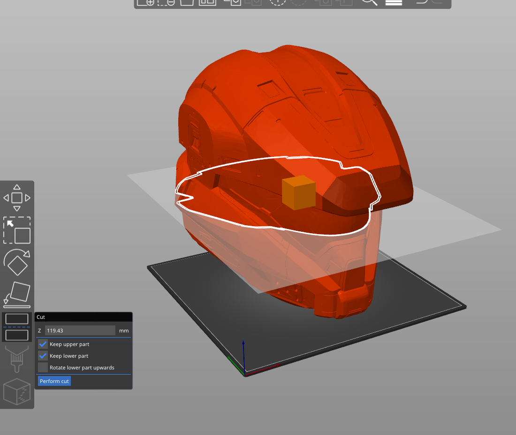Select the Move tool
The width and height of the screenshot is (516, 435).
[17, 198]
